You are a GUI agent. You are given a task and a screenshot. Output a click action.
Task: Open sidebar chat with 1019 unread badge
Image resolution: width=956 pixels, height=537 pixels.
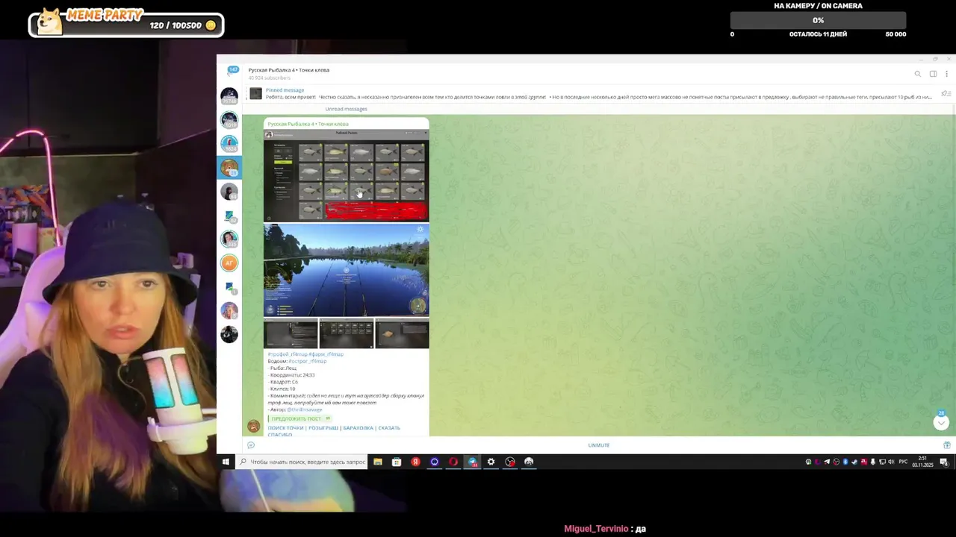229,119
